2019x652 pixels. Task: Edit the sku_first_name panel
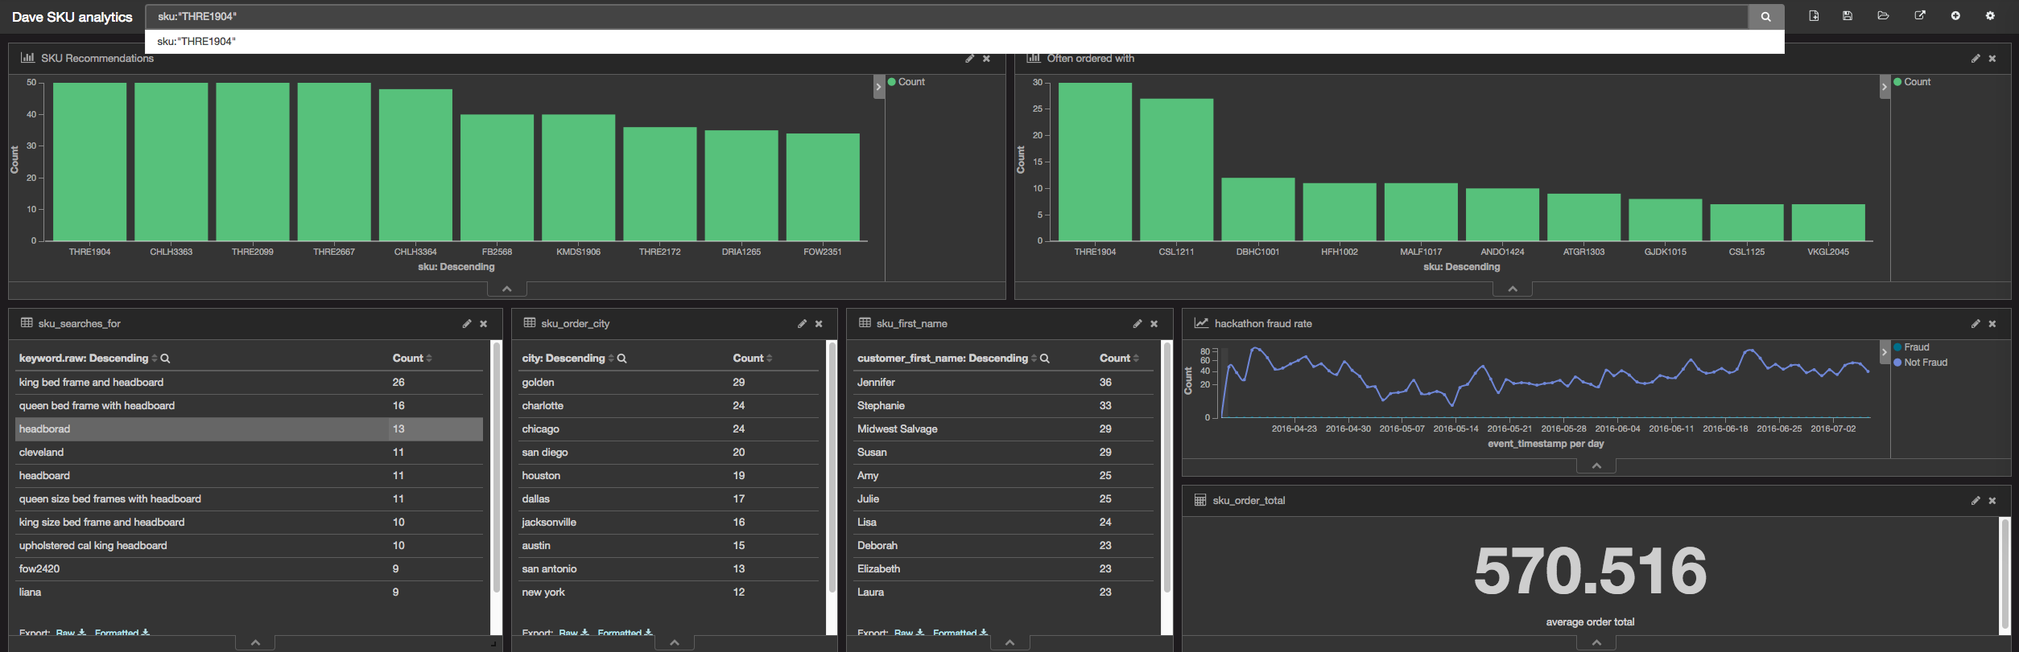[x=1137, y=324]
